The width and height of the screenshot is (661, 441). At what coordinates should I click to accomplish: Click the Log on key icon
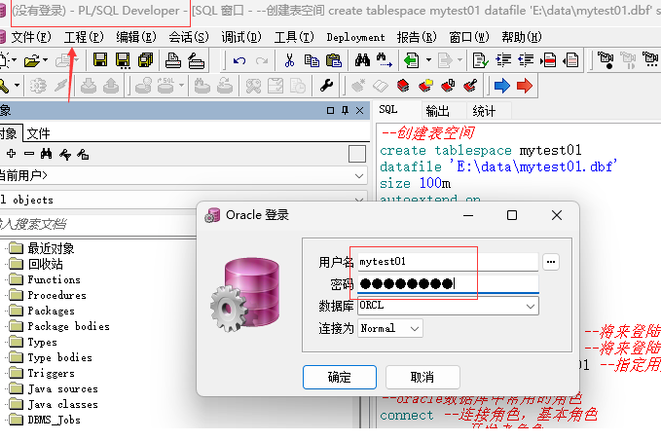(3, 86)
